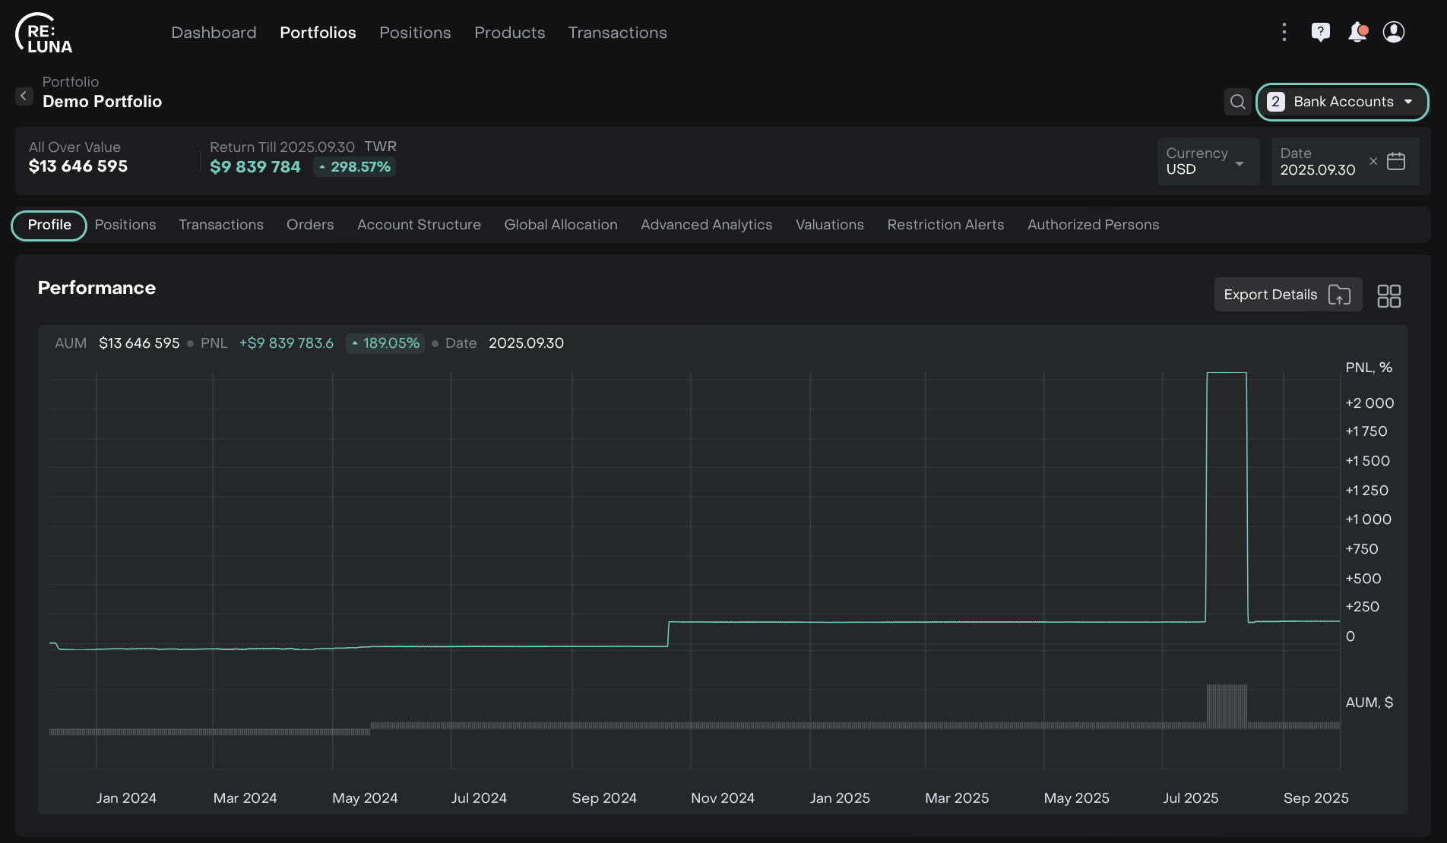Open the help chat icon
1447x843 pixels.
coord(1320,32)
